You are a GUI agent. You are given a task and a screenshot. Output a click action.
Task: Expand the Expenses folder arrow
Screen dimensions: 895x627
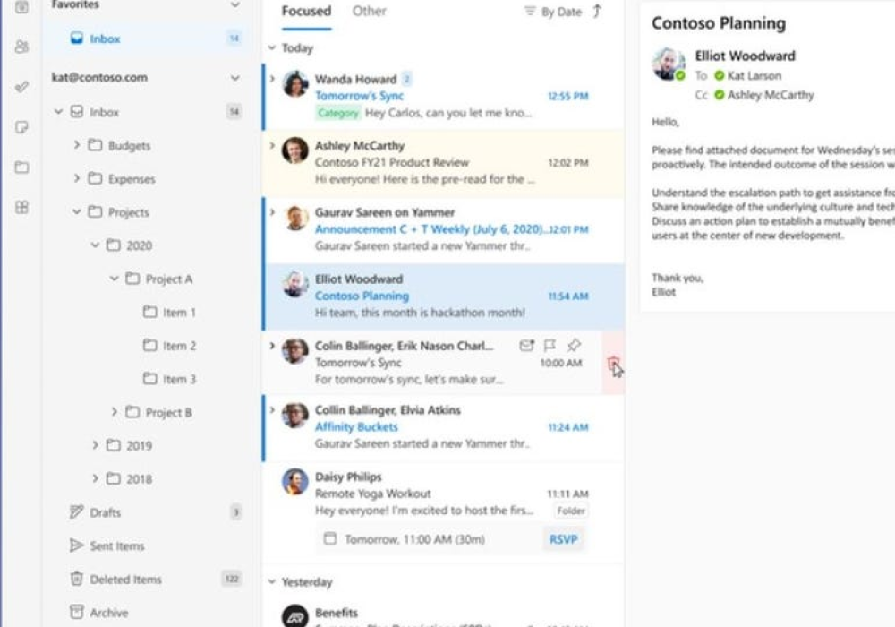(x=76, y=178)
